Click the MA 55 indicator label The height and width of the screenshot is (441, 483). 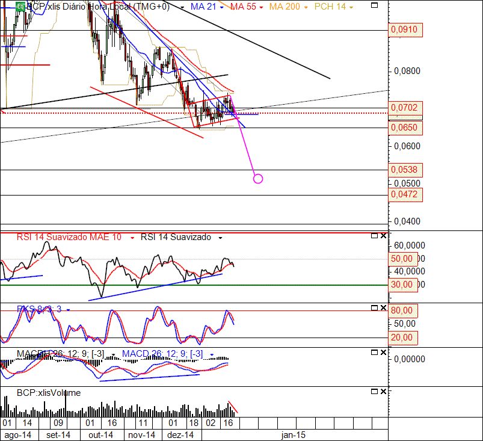coord(244,7)
